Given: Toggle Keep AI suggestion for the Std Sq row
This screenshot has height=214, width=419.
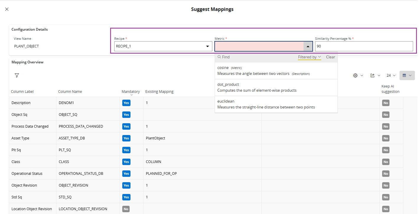Looking at the screenshot, I should (386, 197).
